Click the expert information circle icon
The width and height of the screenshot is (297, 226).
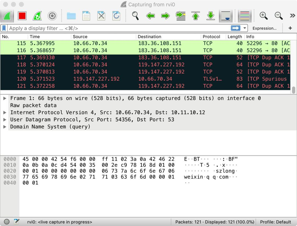click(x=7, y=222)
